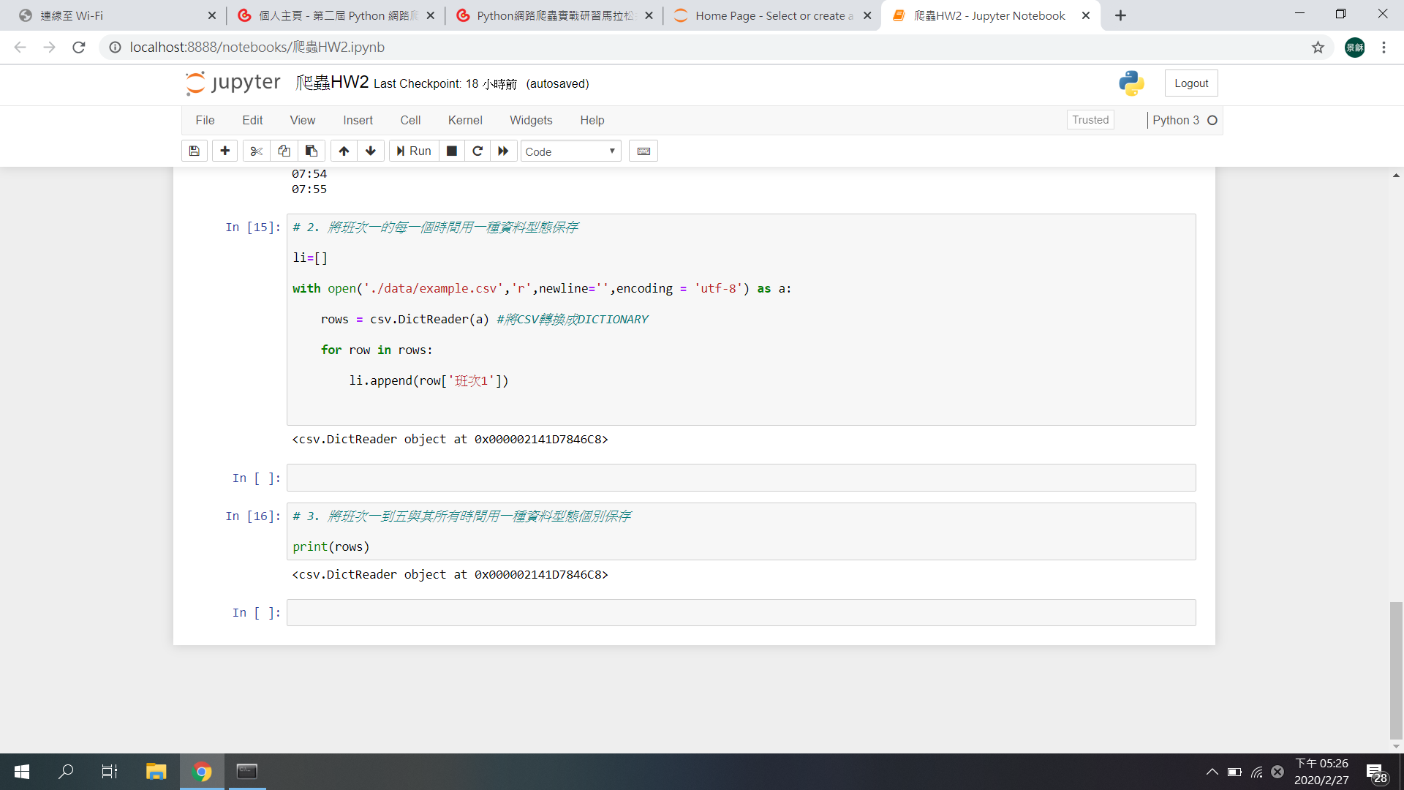1404x790 pixels.
Task: Reload the current page
Action: (78, 48)
